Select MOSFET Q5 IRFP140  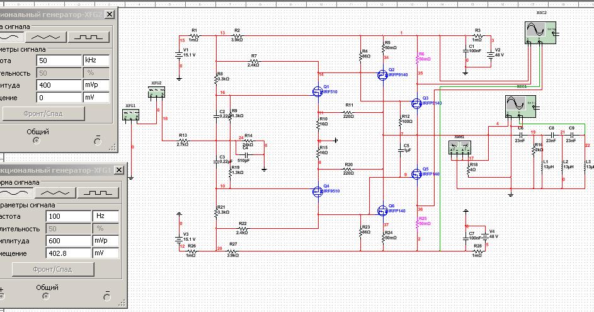click(x=416, y=174)
